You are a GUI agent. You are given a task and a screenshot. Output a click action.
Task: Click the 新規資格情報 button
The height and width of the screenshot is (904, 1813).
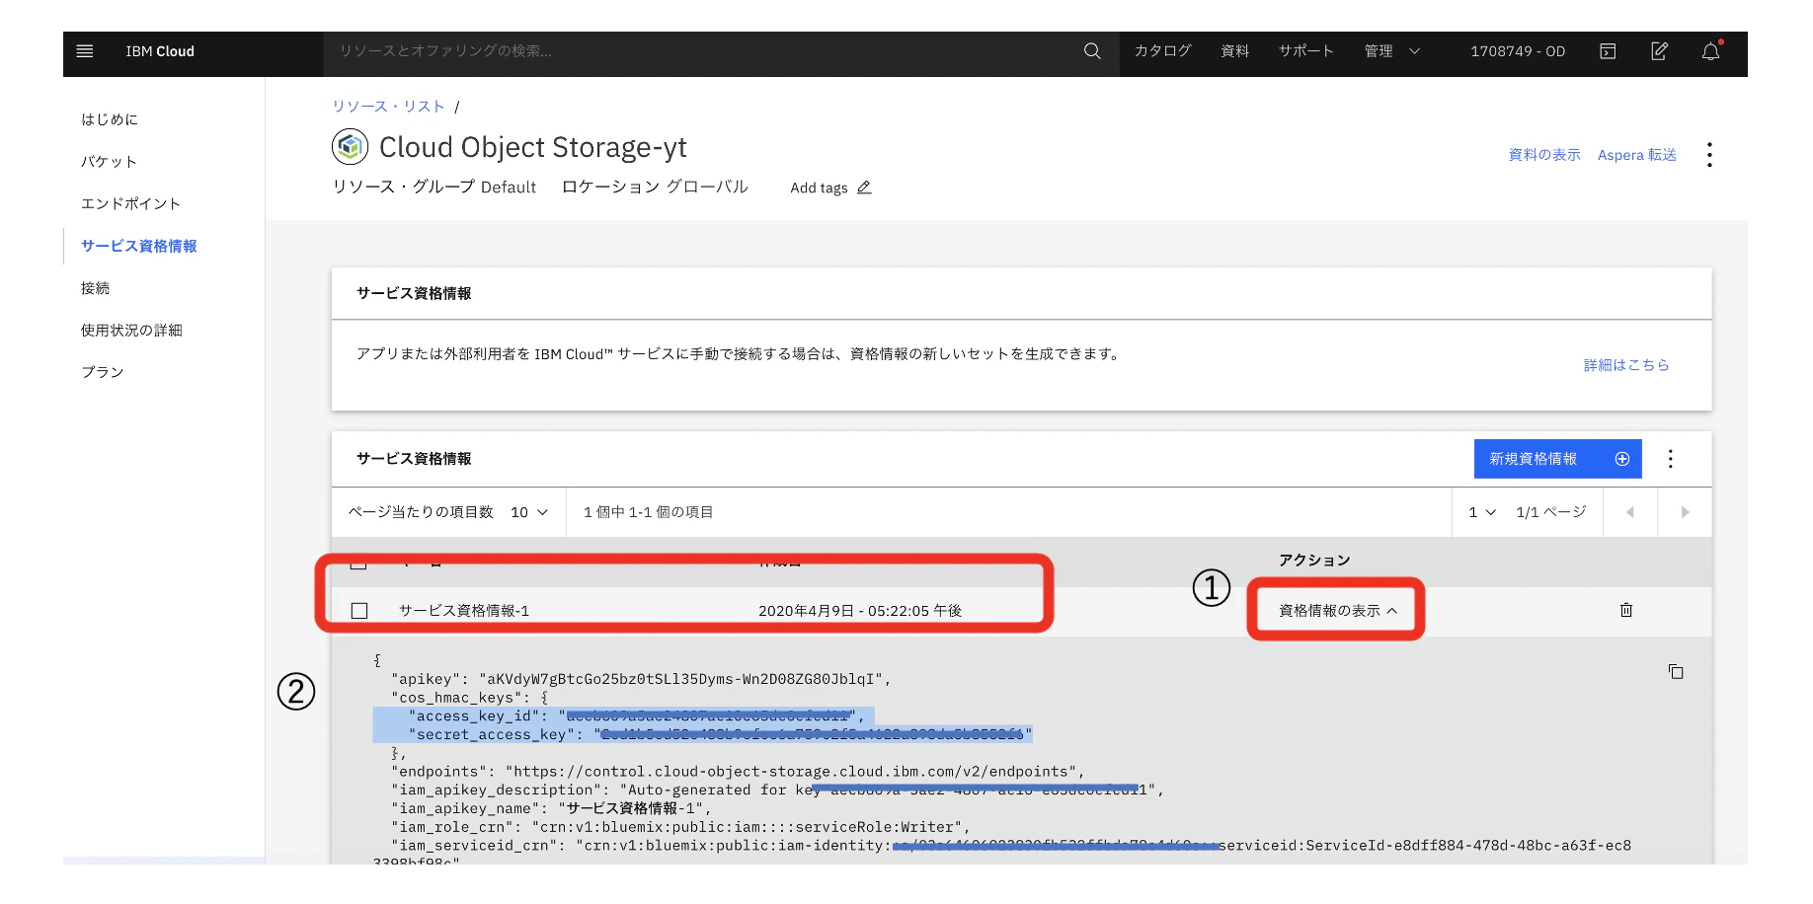point(1557,459)
